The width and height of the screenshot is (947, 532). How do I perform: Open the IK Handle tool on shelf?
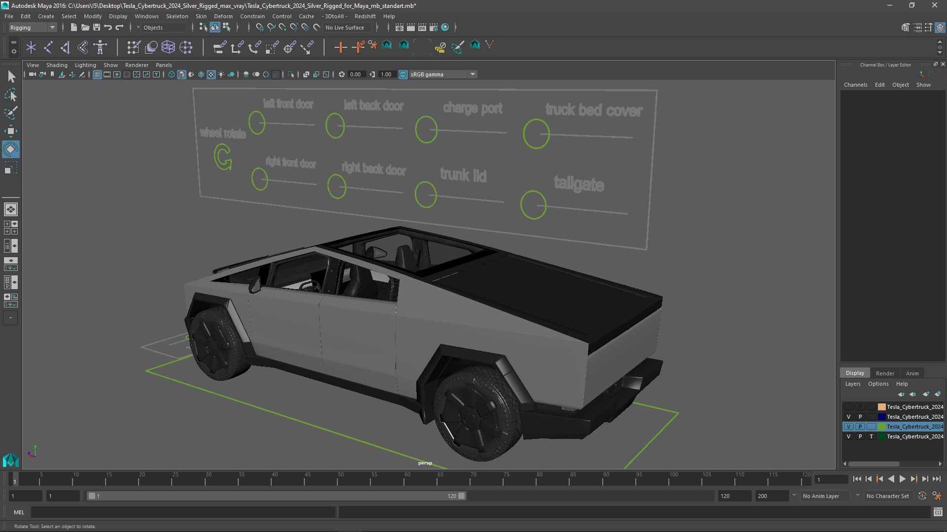65,47
